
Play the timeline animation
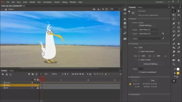78,74
